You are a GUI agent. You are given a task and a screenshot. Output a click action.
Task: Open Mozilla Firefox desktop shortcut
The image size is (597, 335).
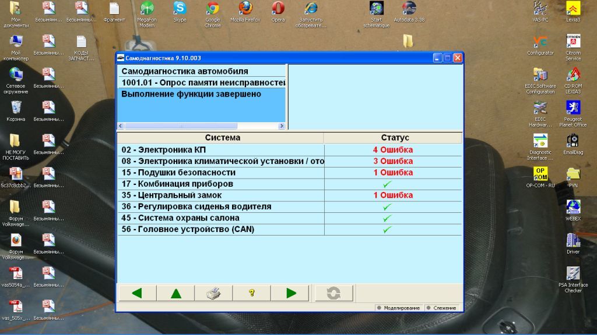point(245,12)
